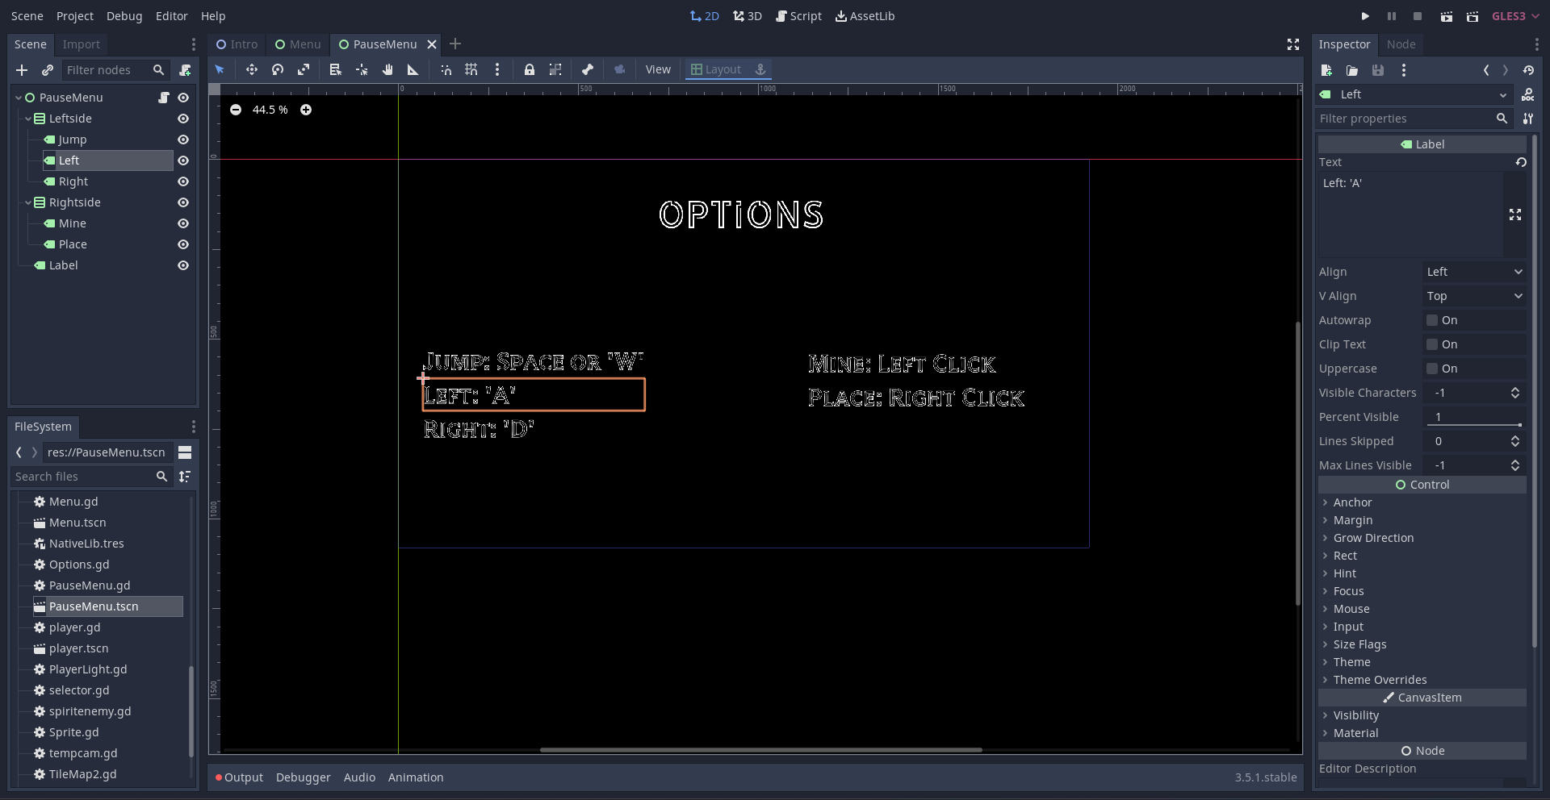Zoom in using the plus icon
1550x800 pixels.
pyautogui.click(x=306, y=110)
